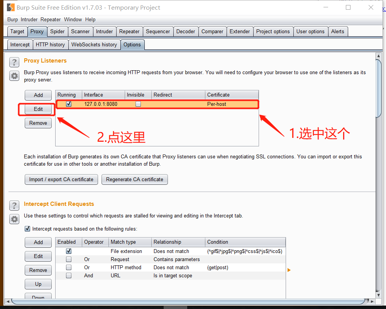The height and width of the screenshot is (309, 386).
Task: Open the WebSockets history sub-tab
Action: 94,44
